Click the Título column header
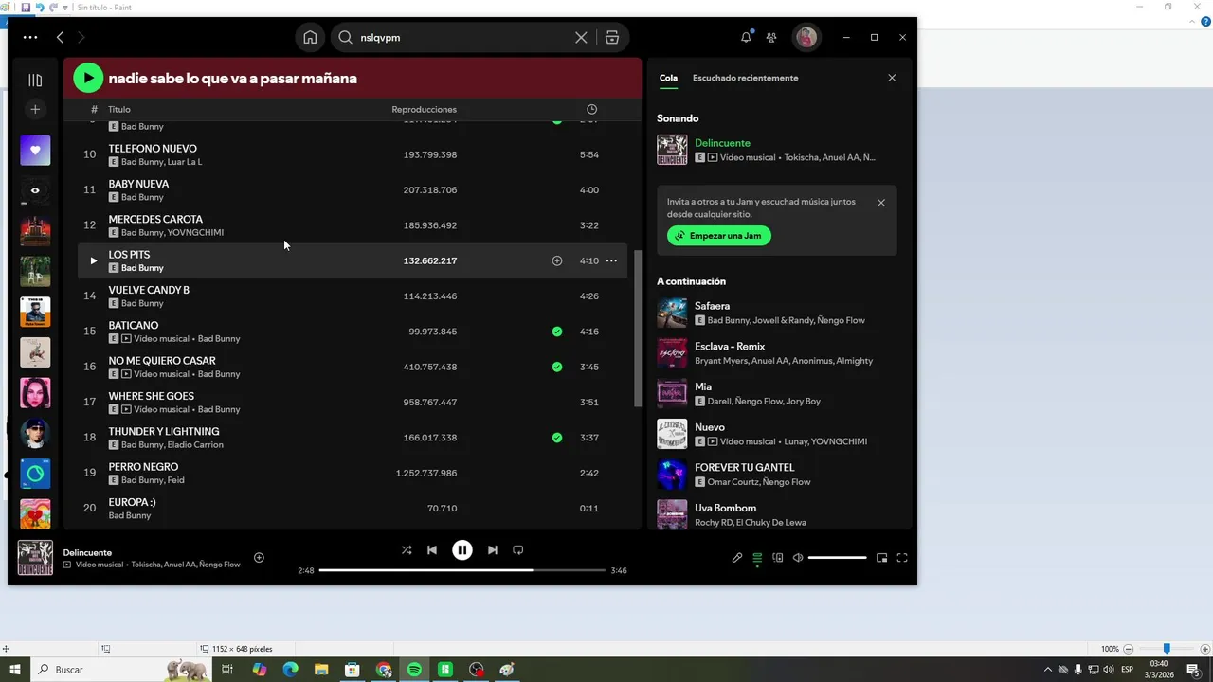This screenshot has height=682, width=1213. (118, 109)
